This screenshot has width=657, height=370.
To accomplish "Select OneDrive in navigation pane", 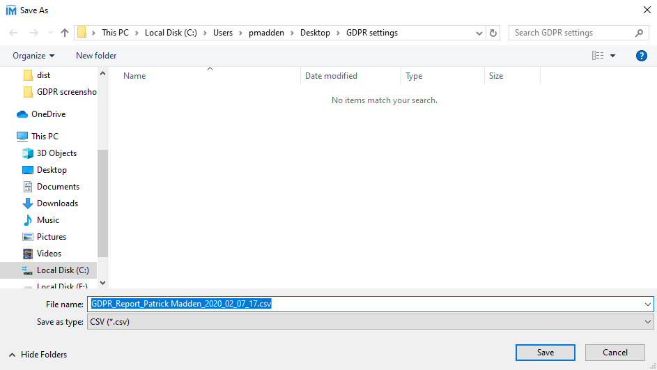I will tap(48, 114).
